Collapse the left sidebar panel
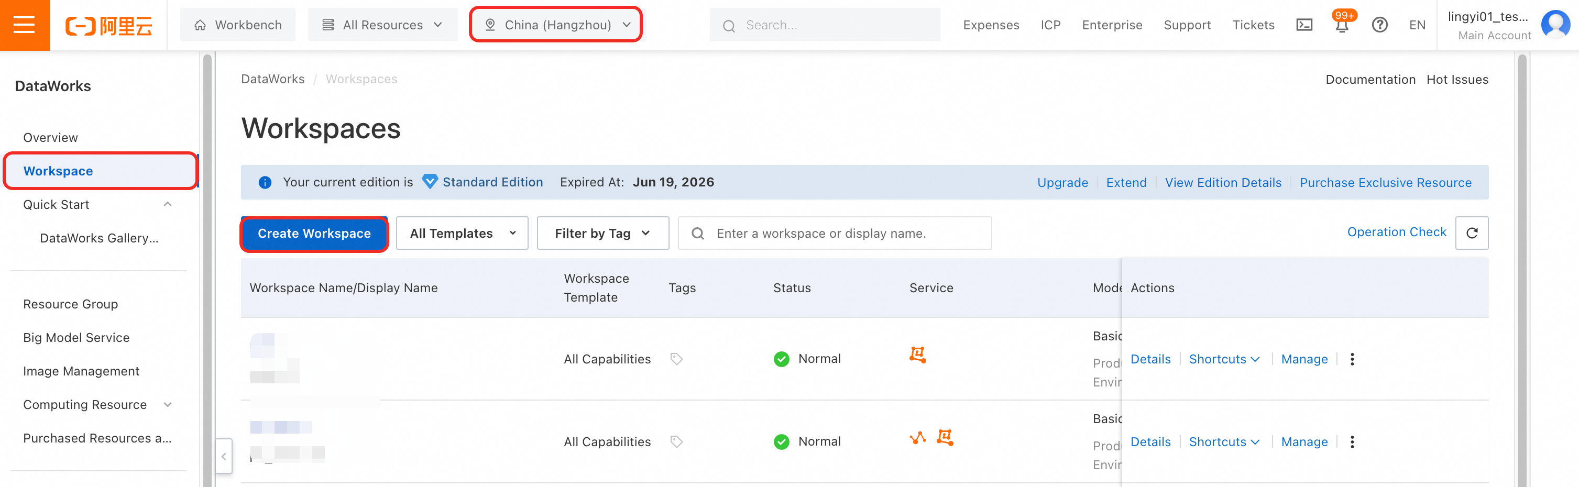This screenshot has height=487, width=1579. coord(224,456)
